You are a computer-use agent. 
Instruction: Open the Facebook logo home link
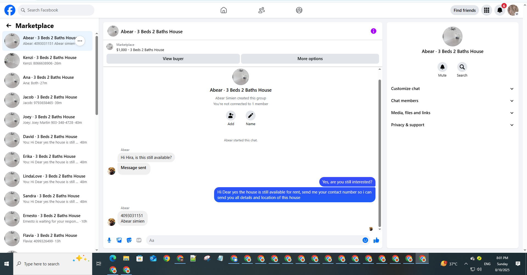tap(10, 10)
